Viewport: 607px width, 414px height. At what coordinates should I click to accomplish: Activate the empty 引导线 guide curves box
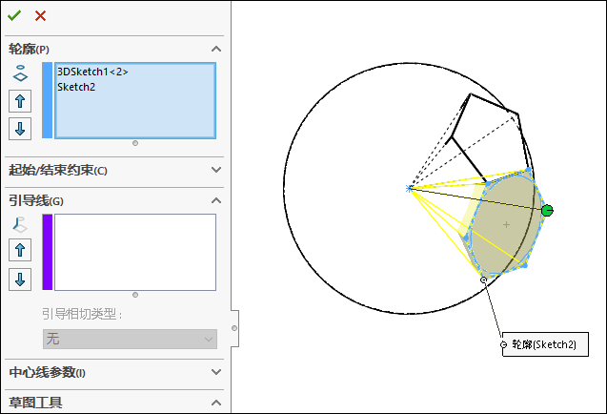135,252
